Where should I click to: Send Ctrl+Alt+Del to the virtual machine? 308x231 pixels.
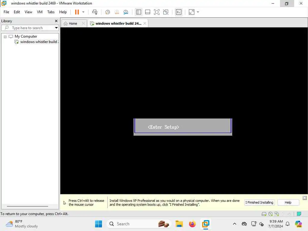coord(95,12)
